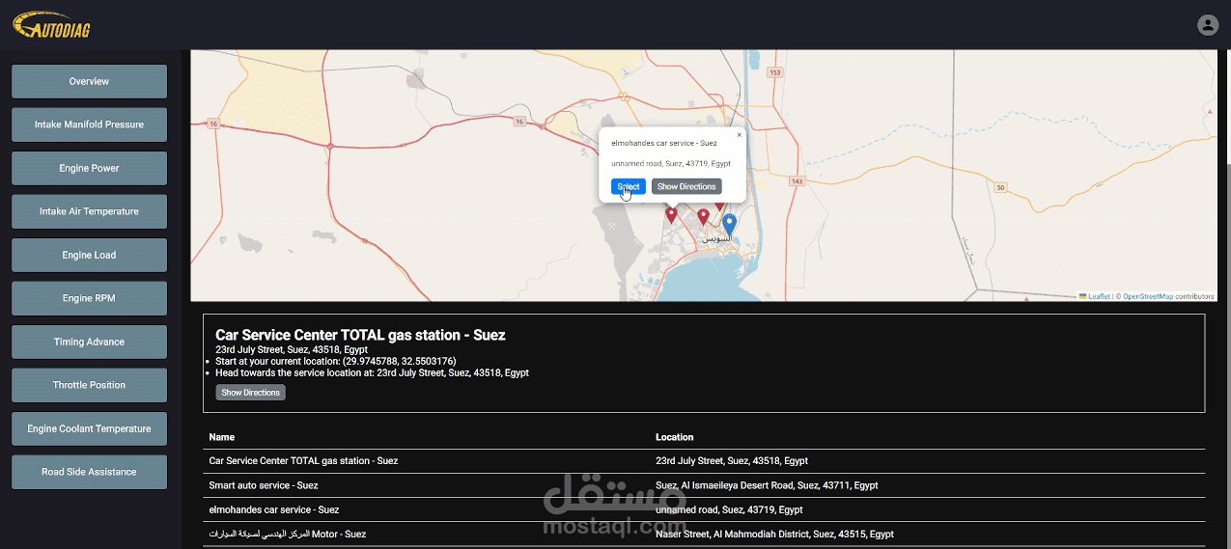The height and width of the screenshot is (549, 1231).
Task: Click the popup address unnamed road, Suez
Action: 671,163
